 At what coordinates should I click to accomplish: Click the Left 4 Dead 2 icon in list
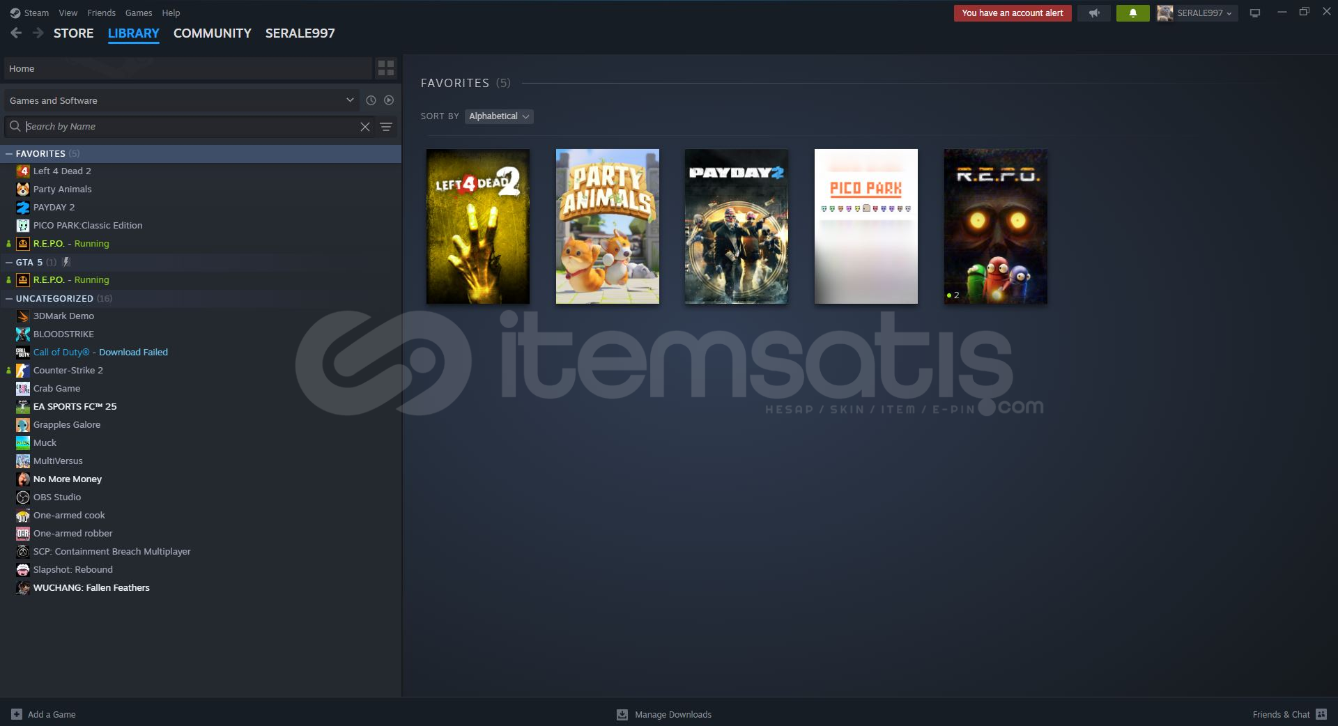click(x=23, y=171)
